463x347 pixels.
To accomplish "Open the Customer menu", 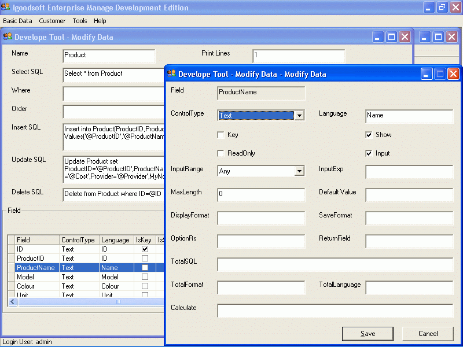I will point(52,21).
